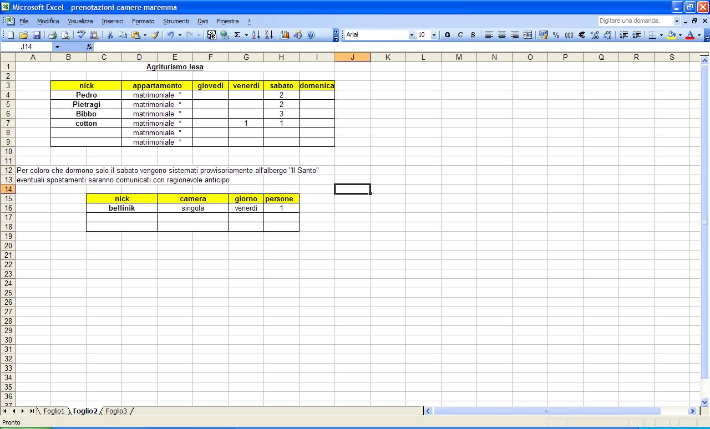This screenshot has width=710, height=429.
Task: Toggle italic with the C button
Action: click(x=460, y=35)
